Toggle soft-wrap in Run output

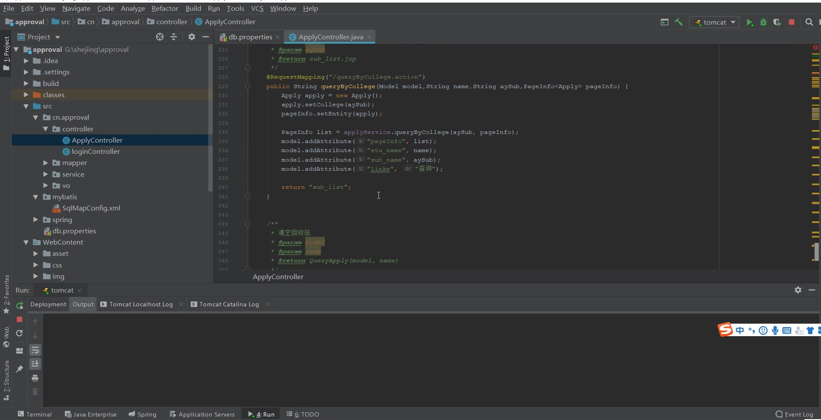click(35, 350)
